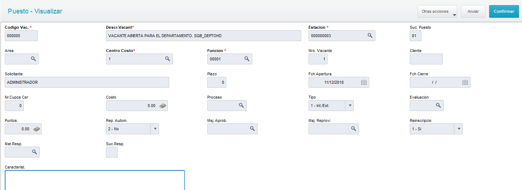Click magnifier icon in Area field

(x=33, y=59)
